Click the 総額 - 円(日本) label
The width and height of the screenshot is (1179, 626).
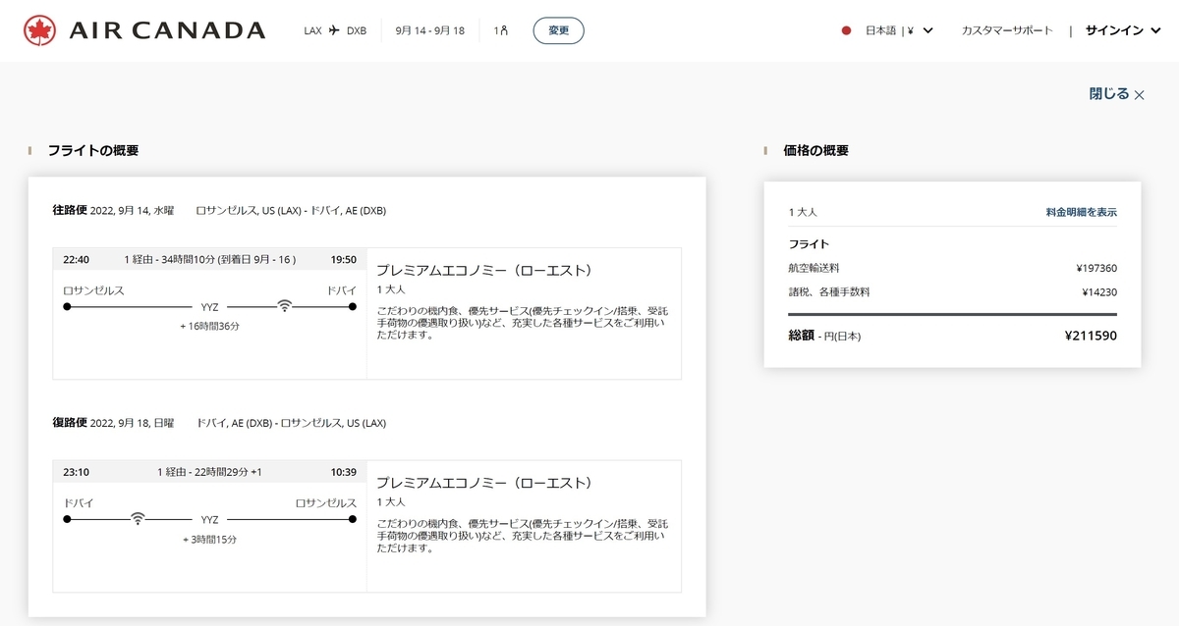click(825, 336)
